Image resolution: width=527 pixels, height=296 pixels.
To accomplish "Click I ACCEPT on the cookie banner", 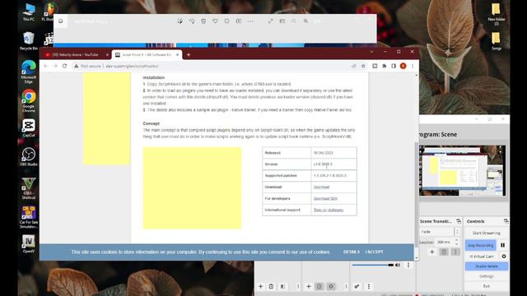I will click(374, 252).
